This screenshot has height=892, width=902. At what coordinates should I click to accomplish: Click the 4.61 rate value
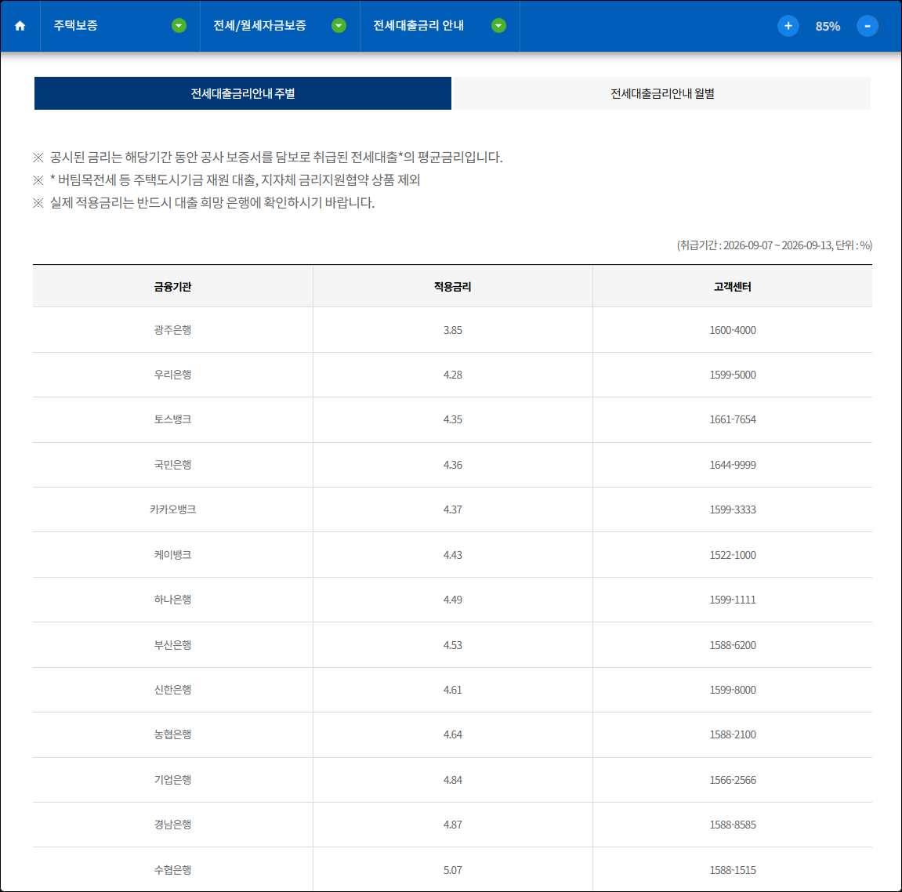click(453, 690)
